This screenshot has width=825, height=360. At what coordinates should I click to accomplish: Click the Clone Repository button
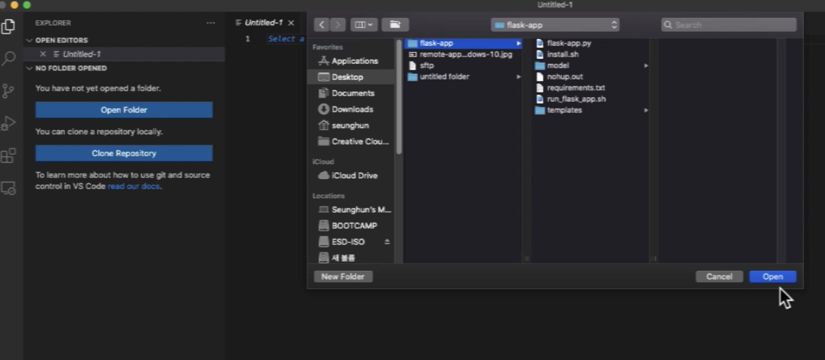[x=124, y=153]
